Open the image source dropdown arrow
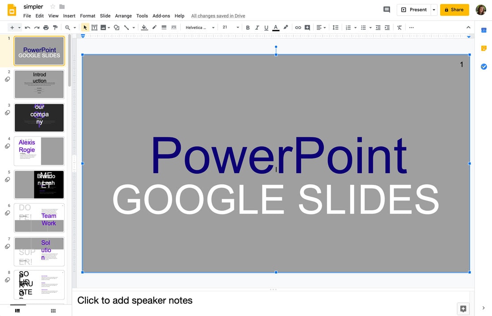492x316 pixels. point(109,28)
